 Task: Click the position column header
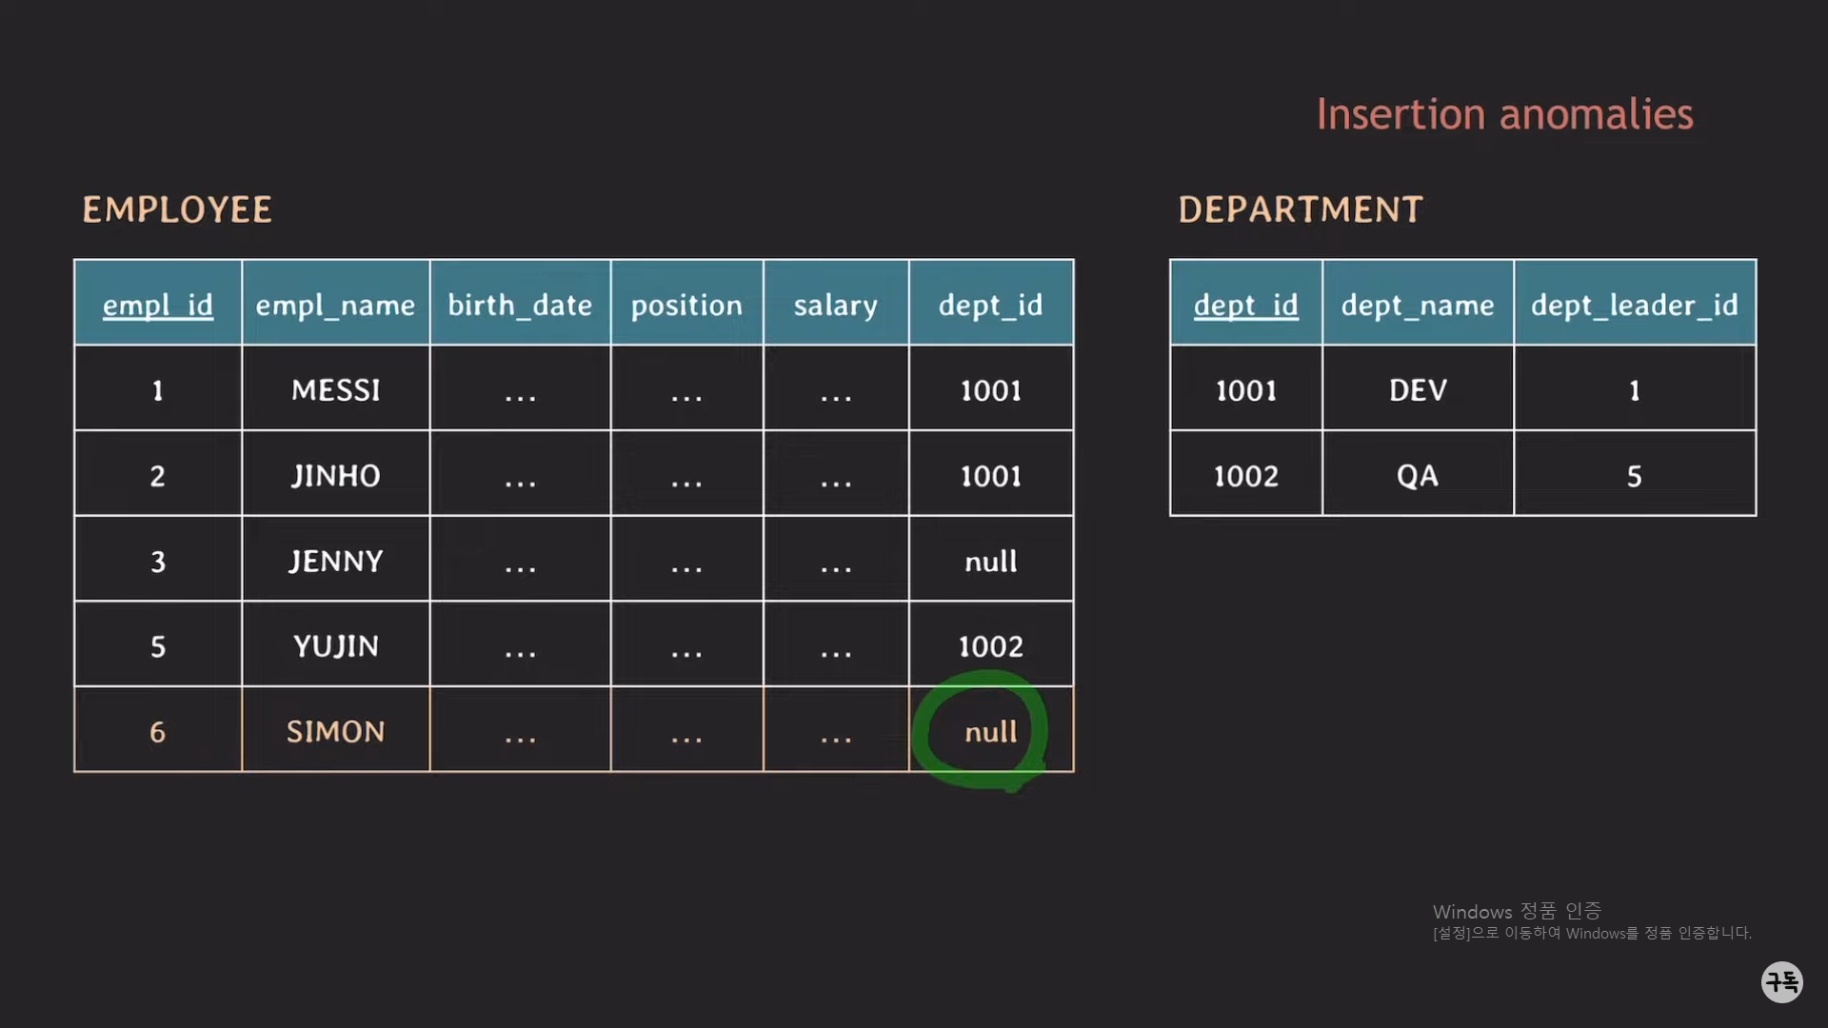coord(685,305)
